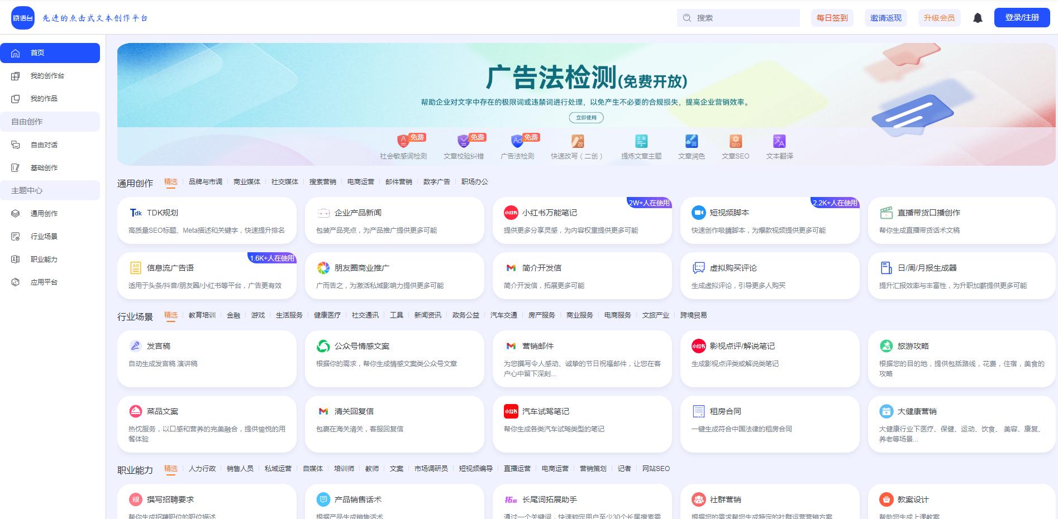Click the 行业场景 sidebar icon
The image size is (1058, 519).
pos(16,237)
